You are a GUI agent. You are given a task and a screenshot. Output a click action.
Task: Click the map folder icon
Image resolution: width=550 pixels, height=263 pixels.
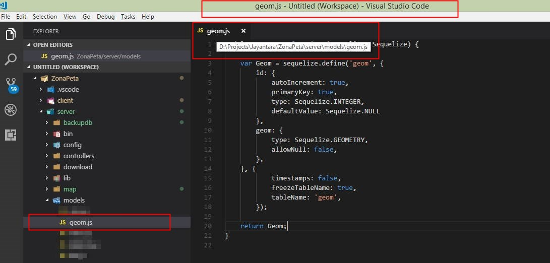tap(57, 189)
